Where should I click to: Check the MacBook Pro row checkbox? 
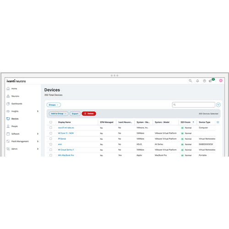pos(51,155)
